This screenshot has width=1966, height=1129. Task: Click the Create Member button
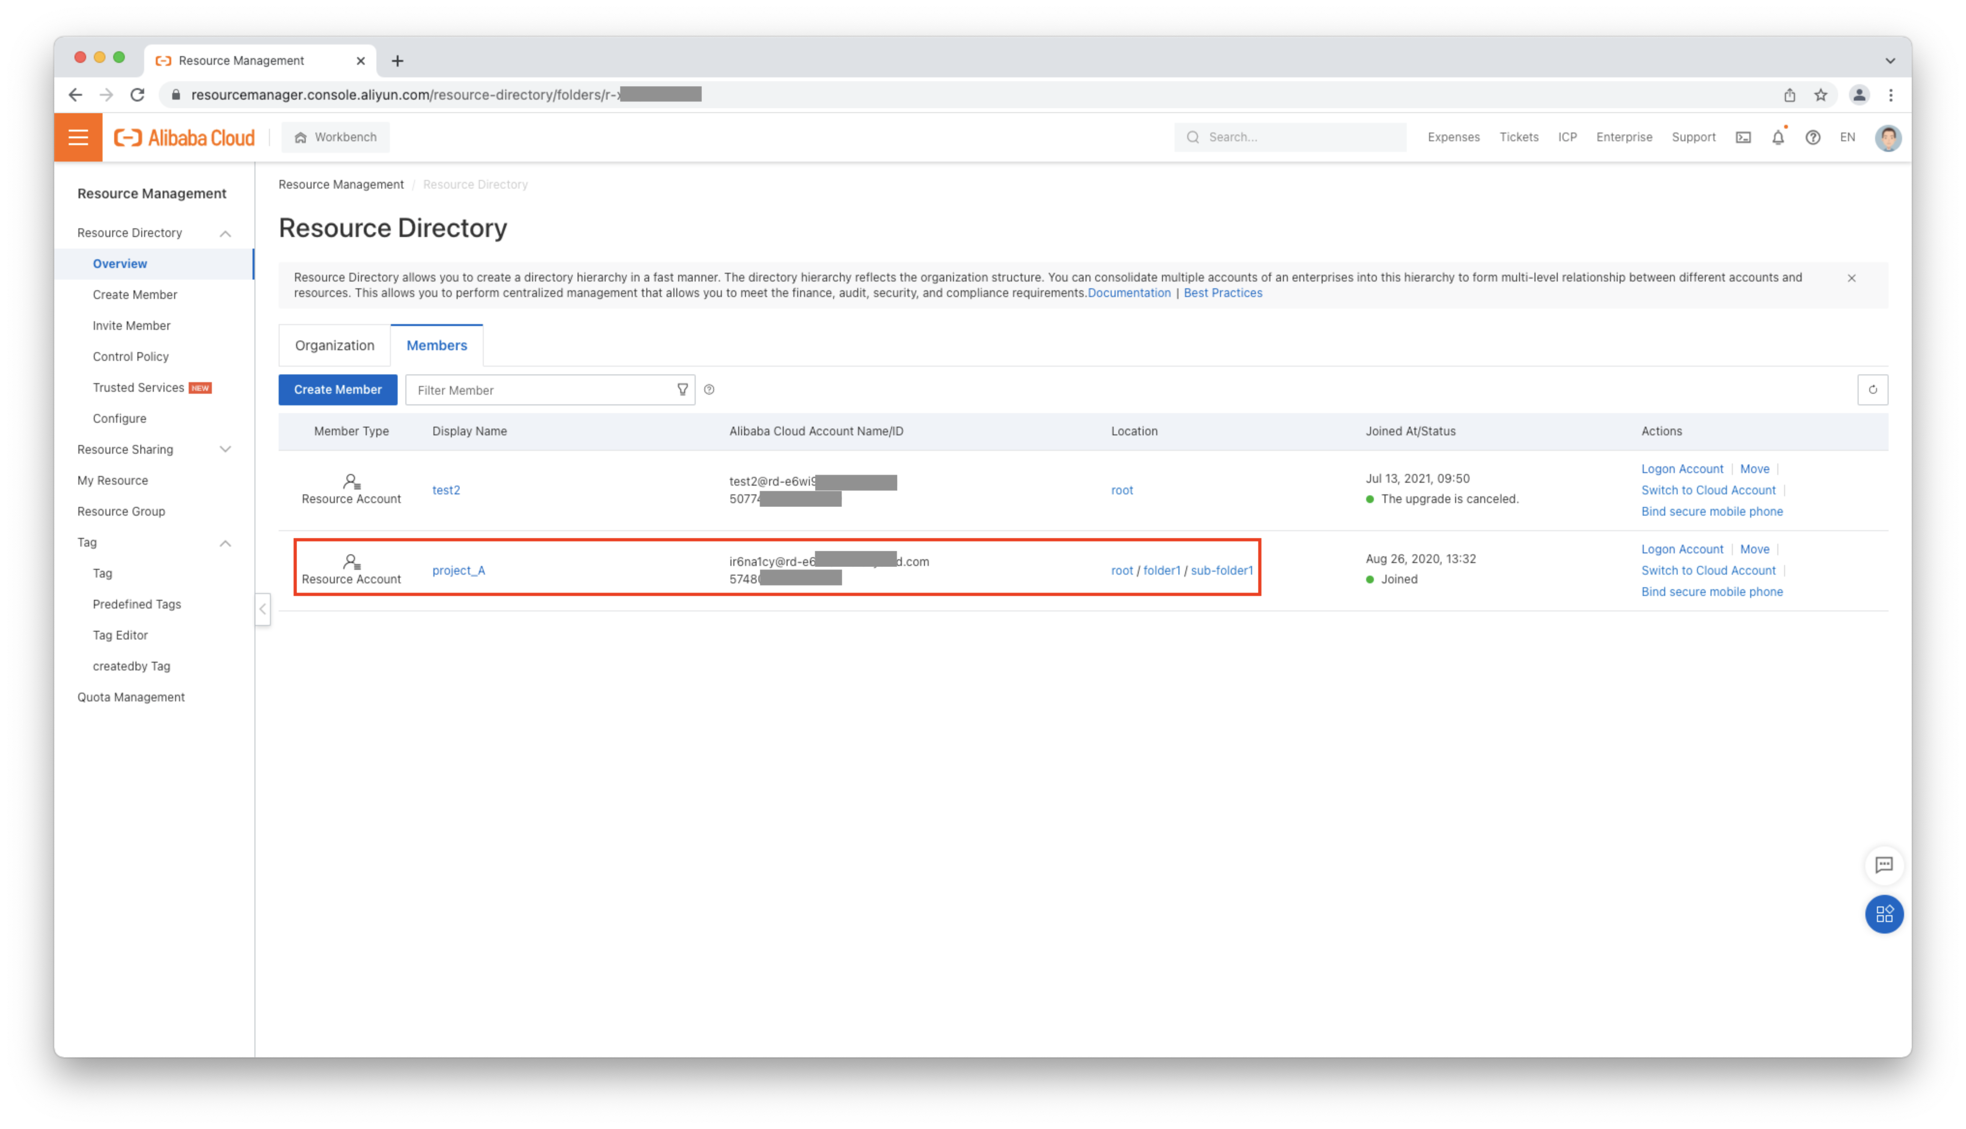tap(337, 390)
